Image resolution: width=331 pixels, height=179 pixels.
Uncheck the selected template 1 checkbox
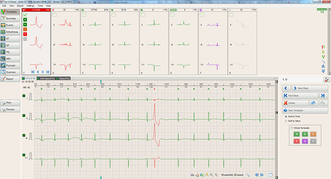tap(25, 15)
